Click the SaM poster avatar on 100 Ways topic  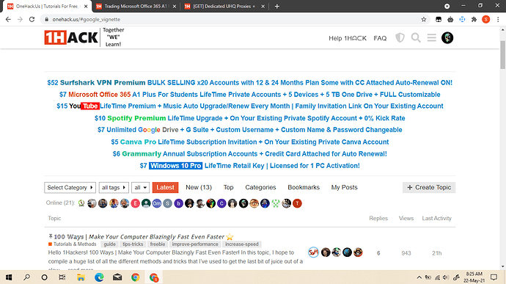pos(313,252)
